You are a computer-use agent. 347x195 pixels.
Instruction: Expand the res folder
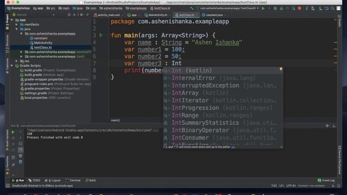click(x=17, y=61)
